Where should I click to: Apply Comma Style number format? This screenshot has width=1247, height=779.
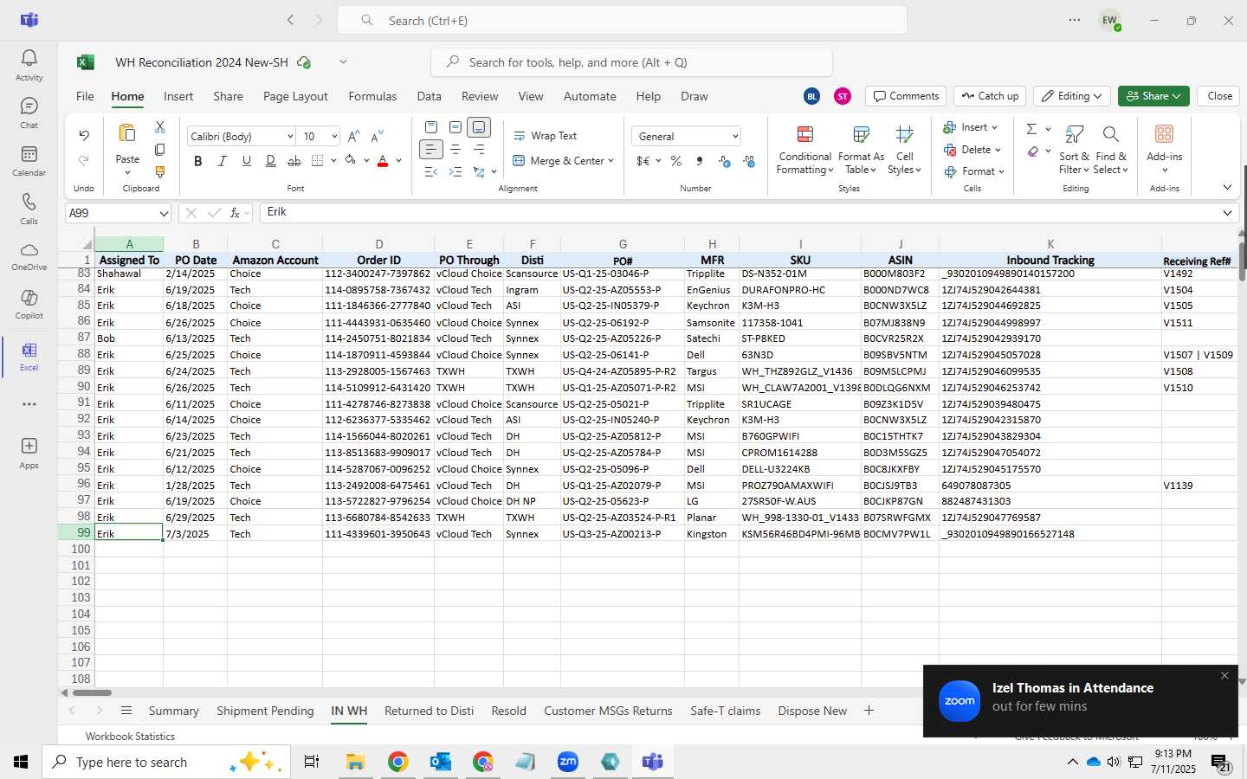pos(699,161)
